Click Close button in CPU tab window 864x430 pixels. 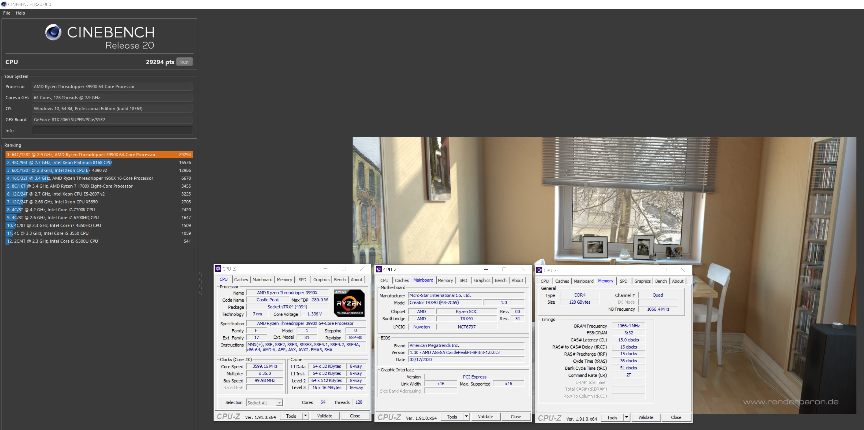[355, 416]
